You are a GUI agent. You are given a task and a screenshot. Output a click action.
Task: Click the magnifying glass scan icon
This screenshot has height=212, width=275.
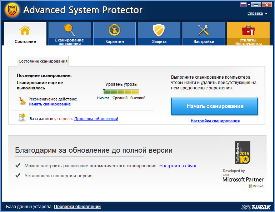tap(69, 30)
